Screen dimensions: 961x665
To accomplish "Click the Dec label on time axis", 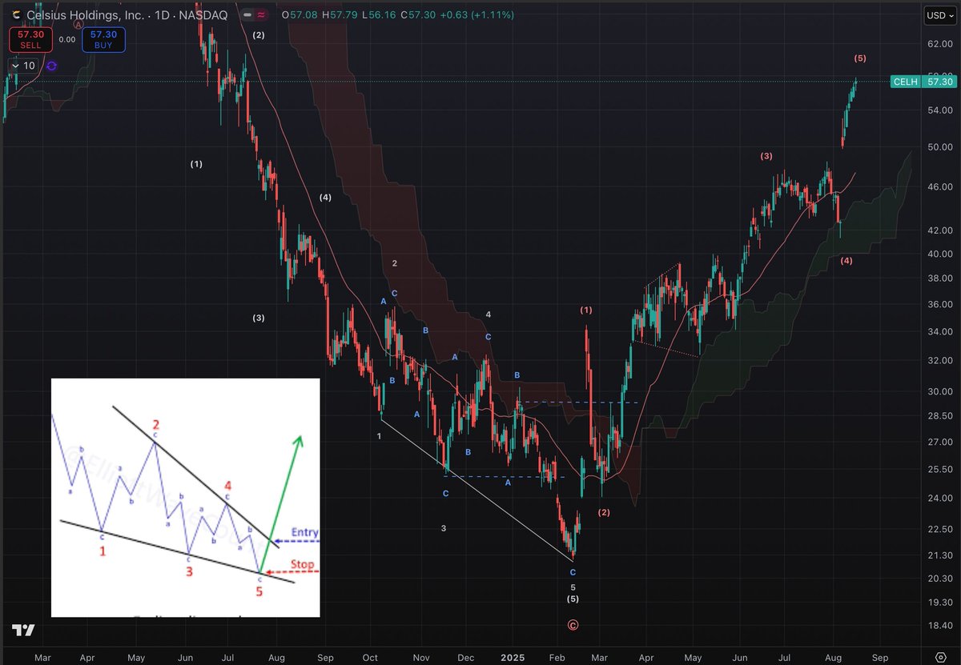I will 466,658.
